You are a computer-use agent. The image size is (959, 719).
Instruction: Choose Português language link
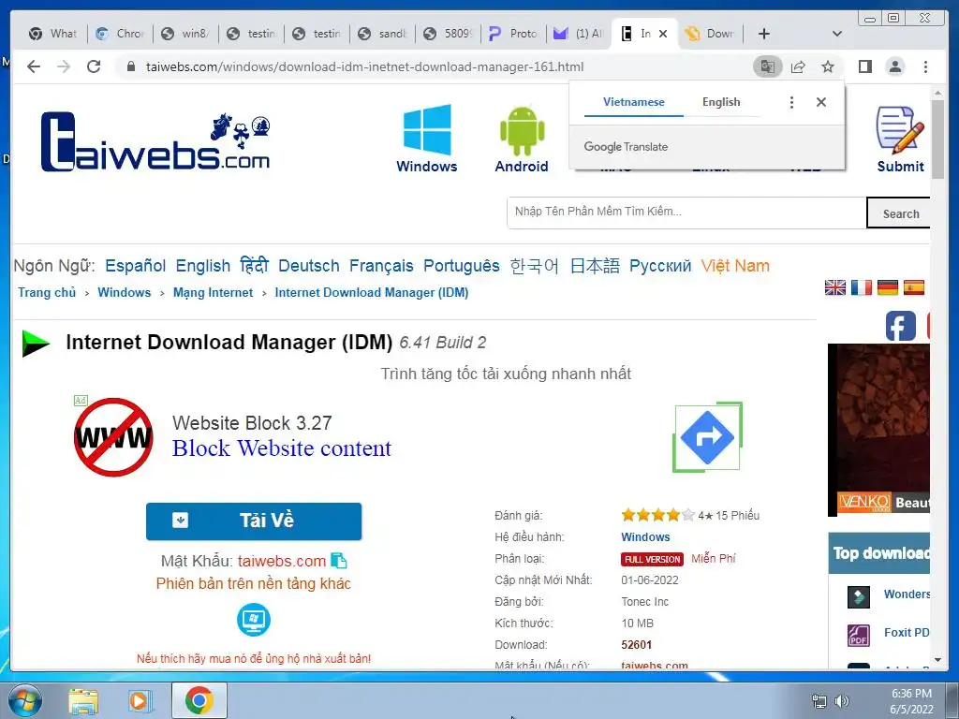[x=461, y=266]
